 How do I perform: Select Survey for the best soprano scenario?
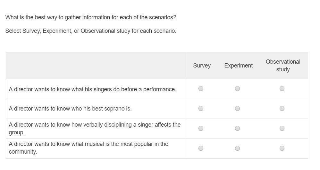pos(201,109)
